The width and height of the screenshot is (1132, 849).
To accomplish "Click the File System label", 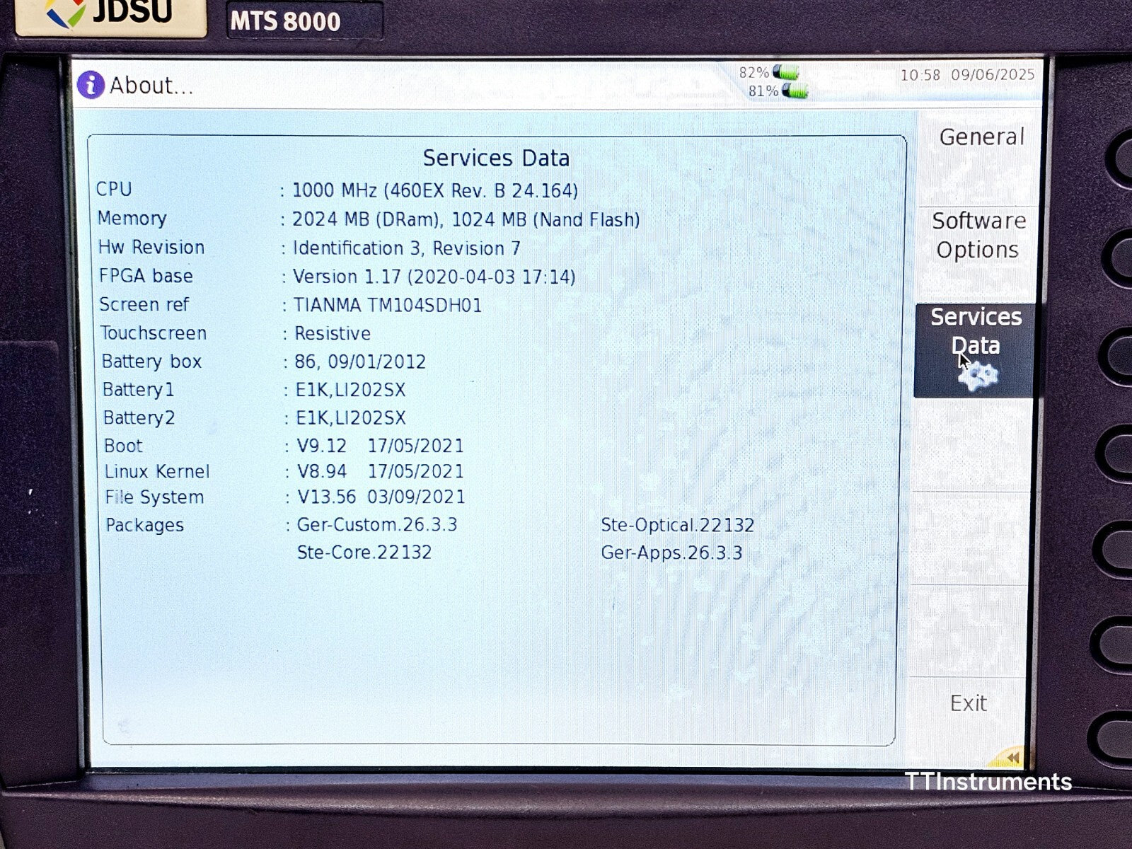I will pos(154,497).
